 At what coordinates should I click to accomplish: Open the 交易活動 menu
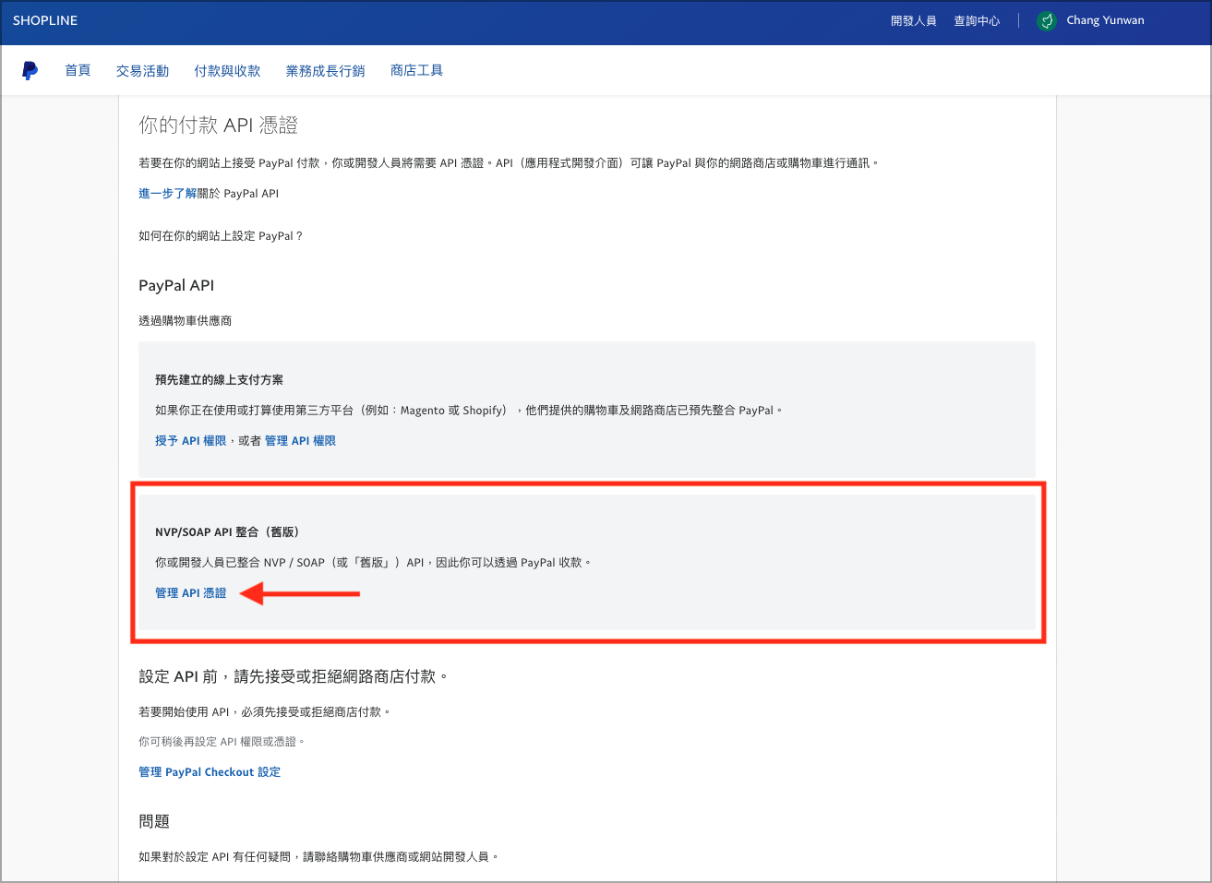pyautogui.click(x=142, y=71)
